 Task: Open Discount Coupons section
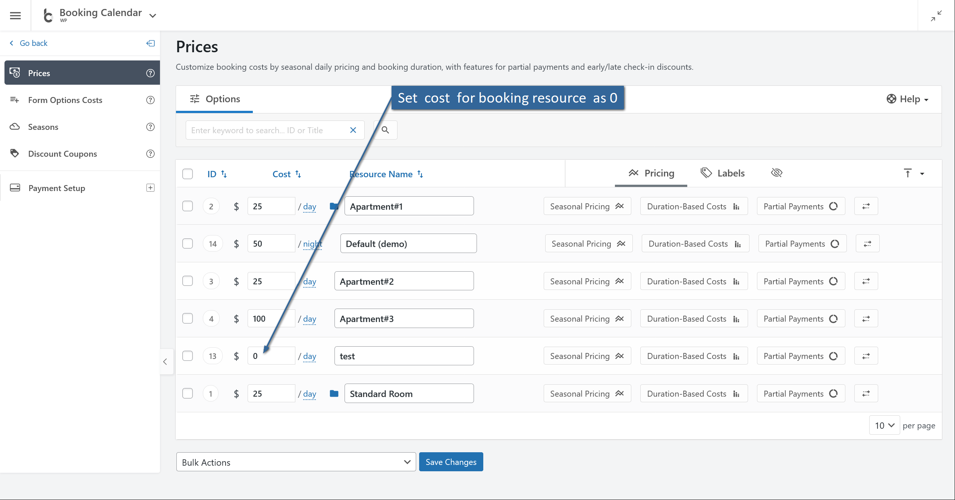point(63,154)
